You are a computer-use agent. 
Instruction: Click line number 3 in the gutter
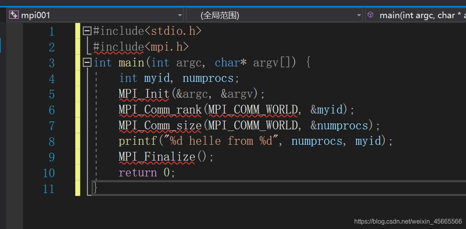coord(52,62)
